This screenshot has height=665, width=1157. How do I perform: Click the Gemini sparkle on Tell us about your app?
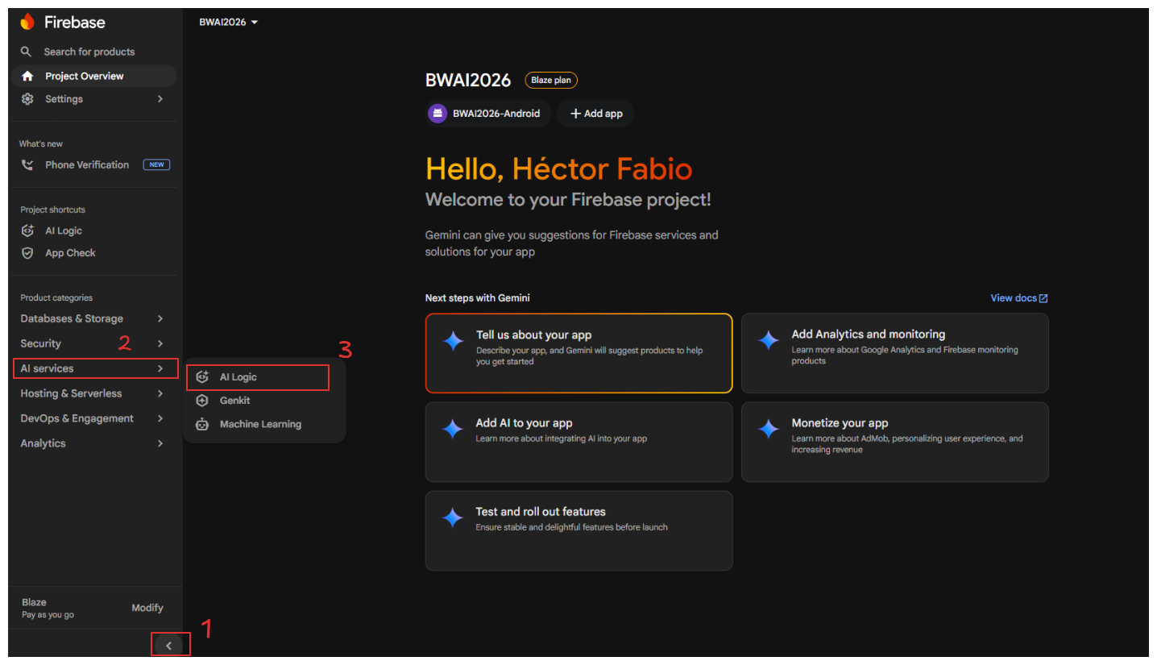[x=454, y=341]
